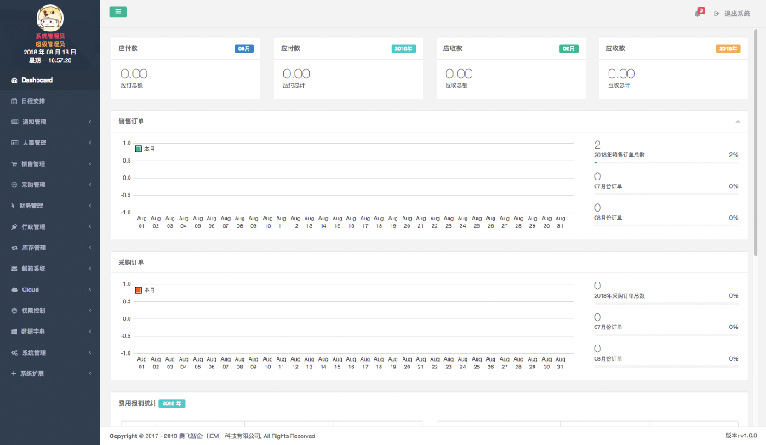
Task: Open 日程安排 calendar menu item
Action: [33, 100]
